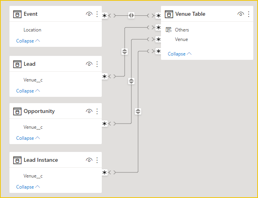Select the Venue__c field in Lead Instance
Image resolution: width=258 pixels, height=198 pixels.
tap(33, 176)
